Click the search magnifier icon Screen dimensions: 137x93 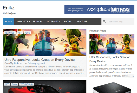(x=104, y=21)
